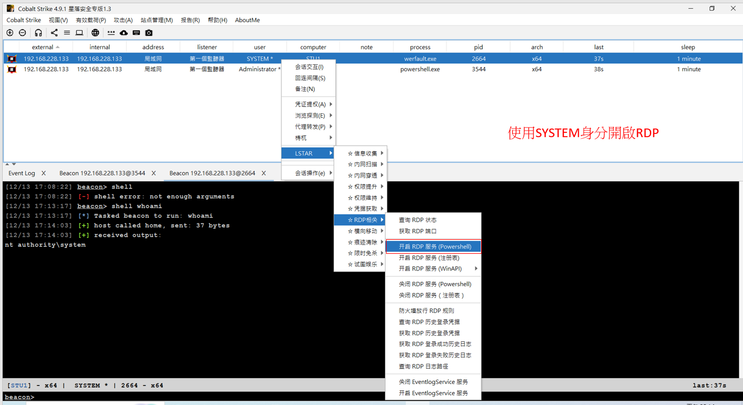Click the globe icon in the toolbar

pyautogui.click(x=95, y=33)
